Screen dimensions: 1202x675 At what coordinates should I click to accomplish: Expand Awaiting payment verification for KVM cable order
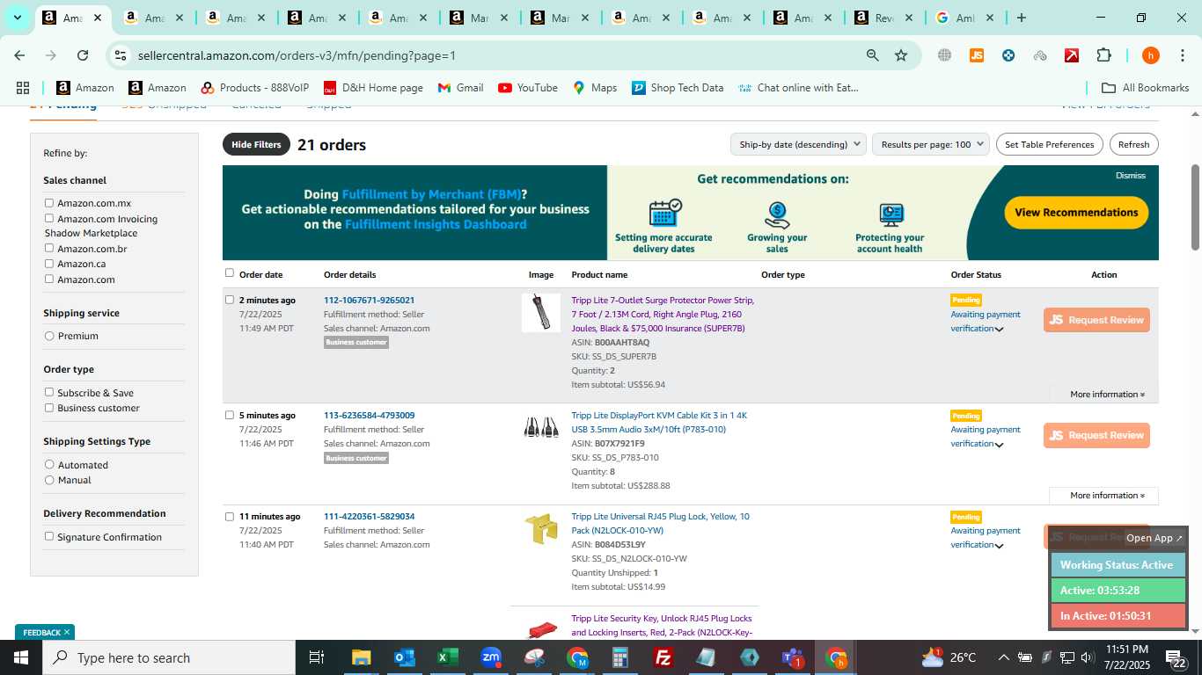(x=999, y=445)
